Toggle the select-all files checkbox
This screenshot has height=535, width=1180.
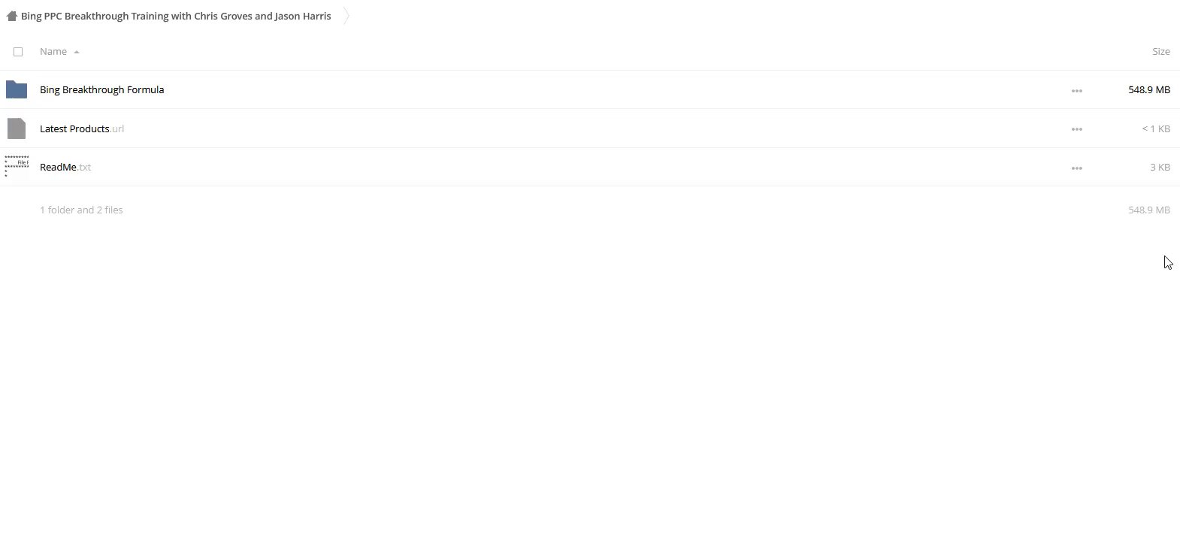coord(18,52)
